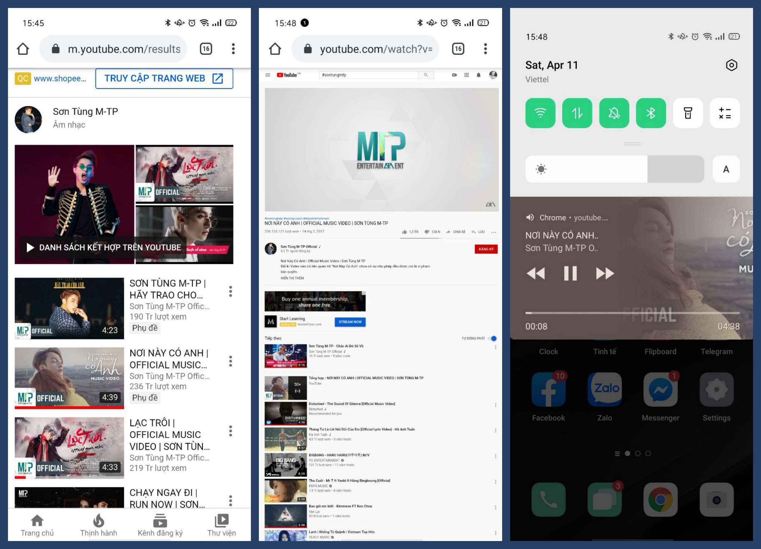Image resolution: width=761 pixels, height=549 pixels.
Task: Open Chắc Ai Đó Sẽ Về suggested video
Action: point(286,356)
